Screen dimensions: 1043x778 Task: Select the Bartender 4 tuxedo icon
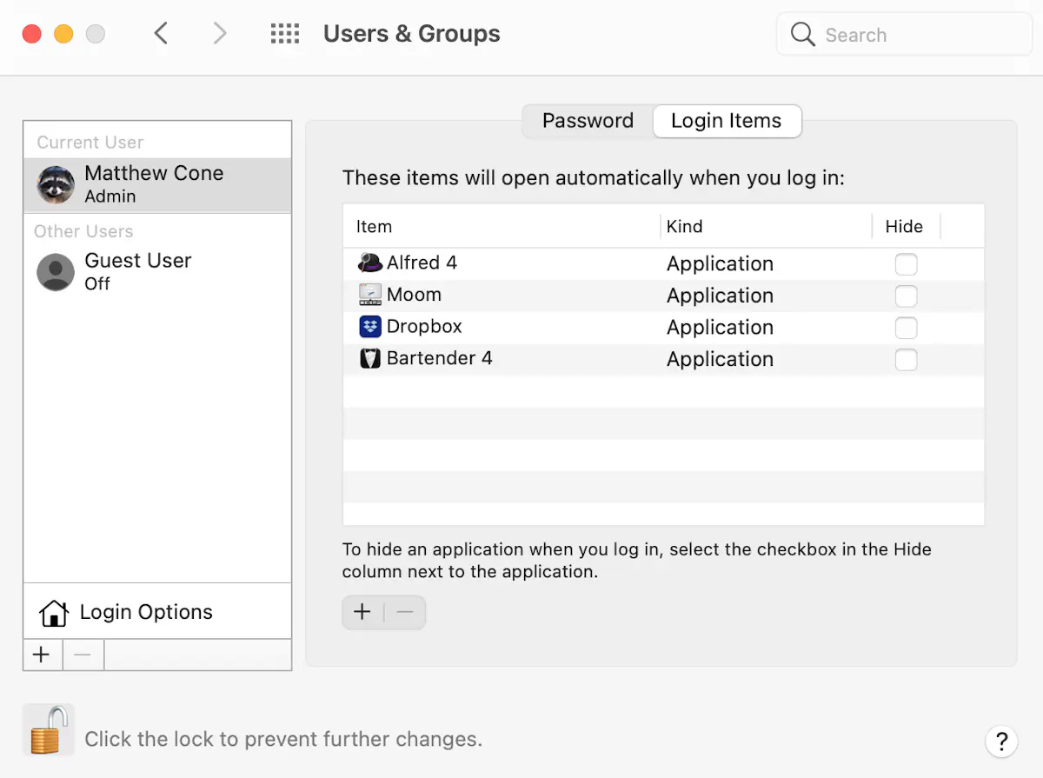coord(370,358)
